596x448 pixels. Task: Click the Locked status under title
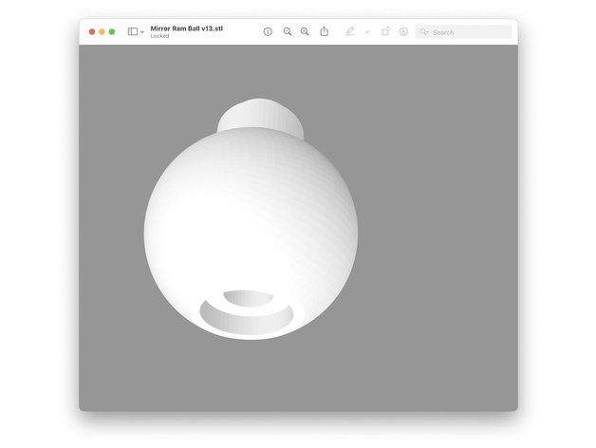pyautogui.click(x=159, y=36)
